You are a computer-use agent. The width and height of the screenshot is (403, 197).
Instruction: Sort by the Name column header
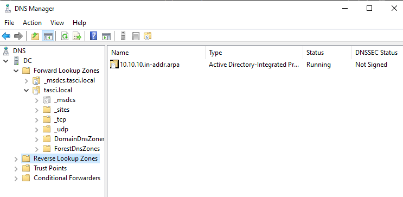click(157, 53)
